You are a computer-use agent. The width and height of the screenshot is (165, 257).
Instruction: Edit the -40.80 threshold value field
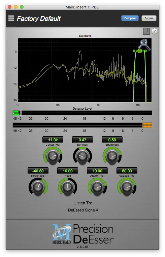tap(38, 171)
